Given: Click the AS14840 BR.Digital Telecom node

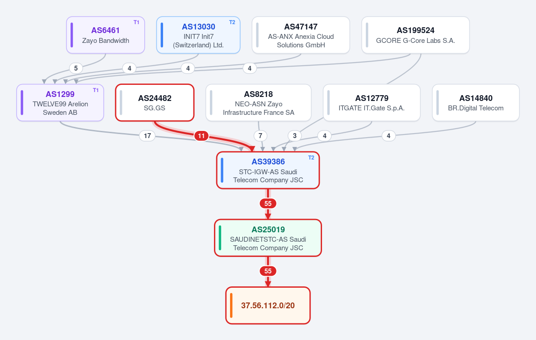Looking at the screenshot, I should pos(476,102).
